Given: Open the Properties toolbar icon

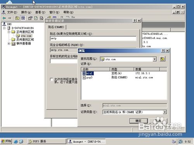Looking at the screenshot, I should click(x=30, y=18).
